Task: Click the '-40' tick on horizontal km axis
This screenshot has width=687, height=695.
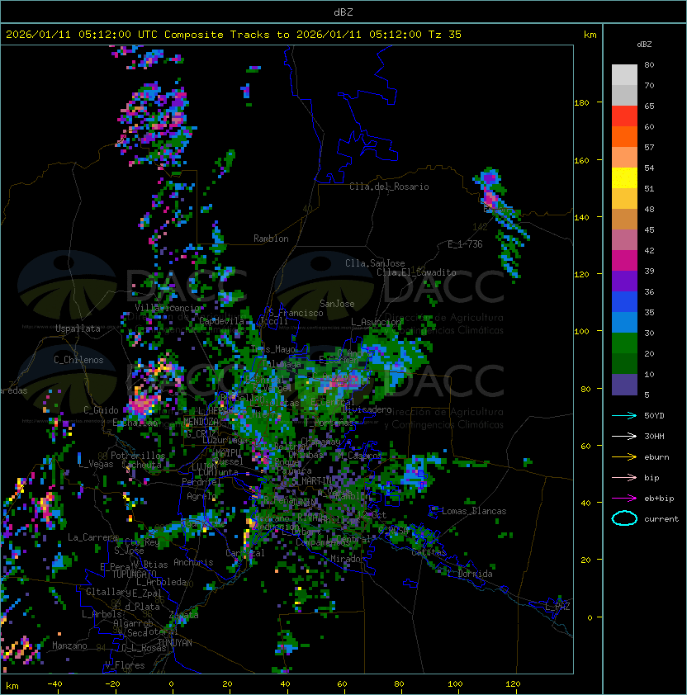Action: point(55,684)
